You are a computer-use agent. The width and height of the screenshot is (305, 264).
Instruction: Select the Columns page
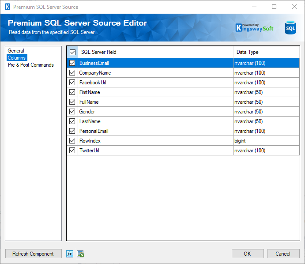17,57
